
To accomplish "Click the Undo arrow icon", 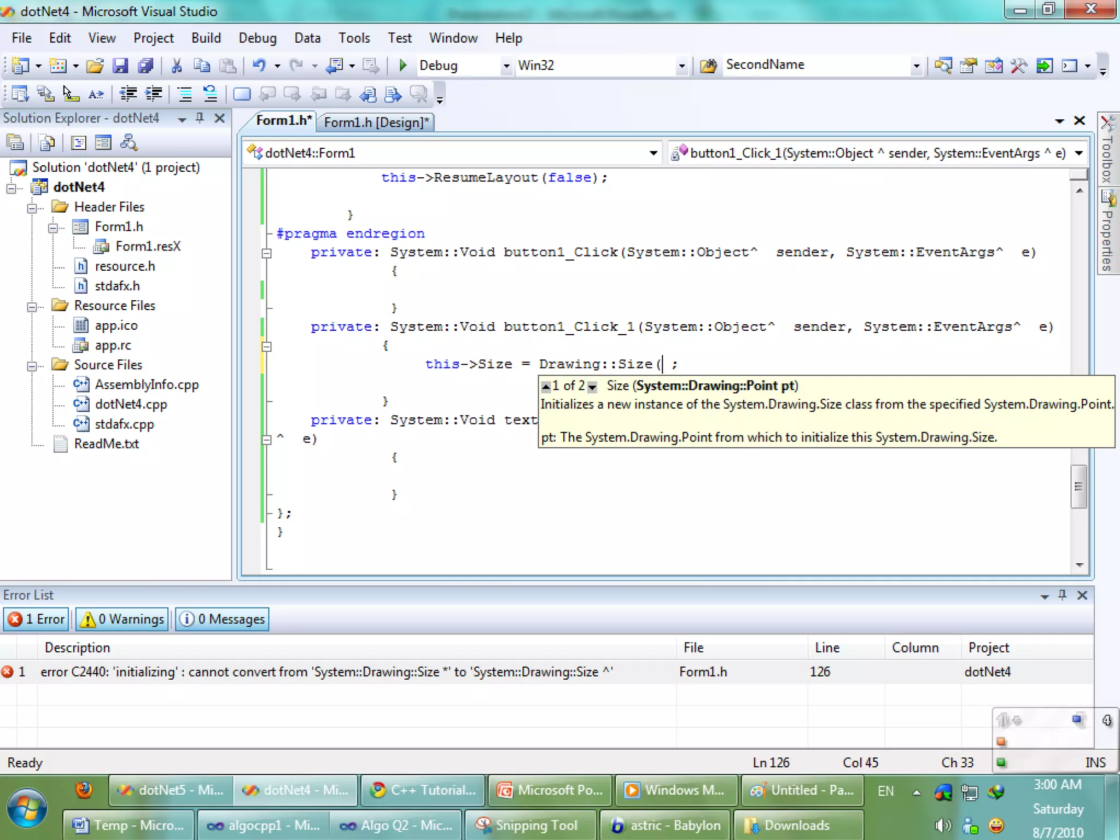I will [259, 66].
